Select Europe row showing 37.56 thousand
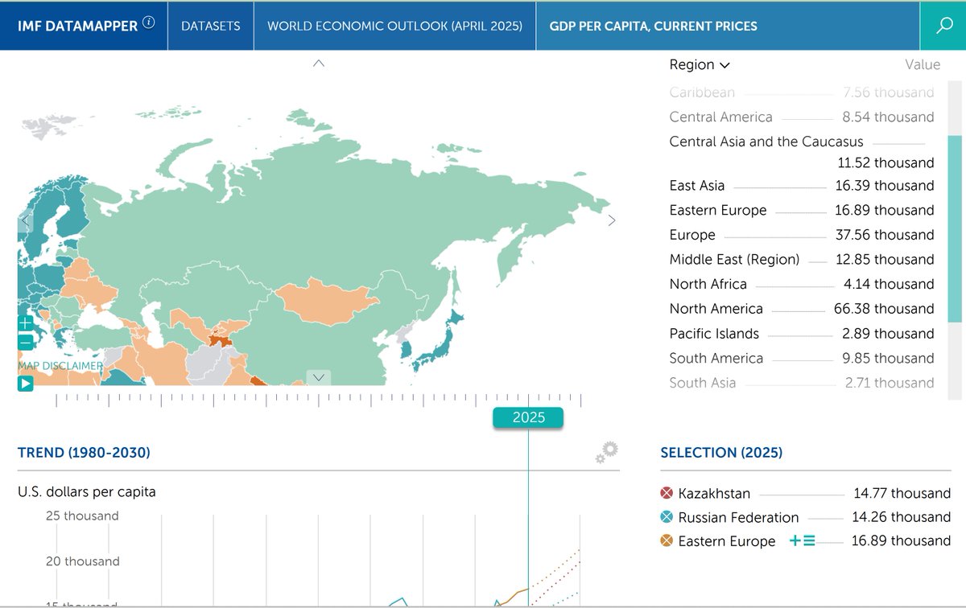The height and width of the screenshot is (608, 966). pos(802,235)
